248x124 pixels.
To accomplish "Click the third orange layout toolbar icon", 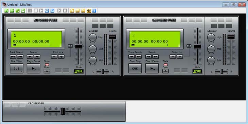I will tap(83, 11).
